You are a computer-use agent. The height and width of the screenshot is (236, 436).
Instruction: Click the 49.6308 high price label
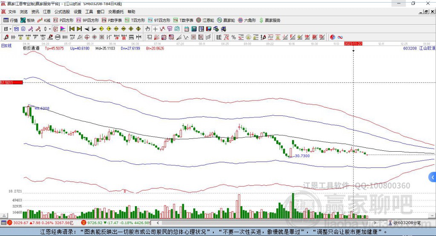42,108
